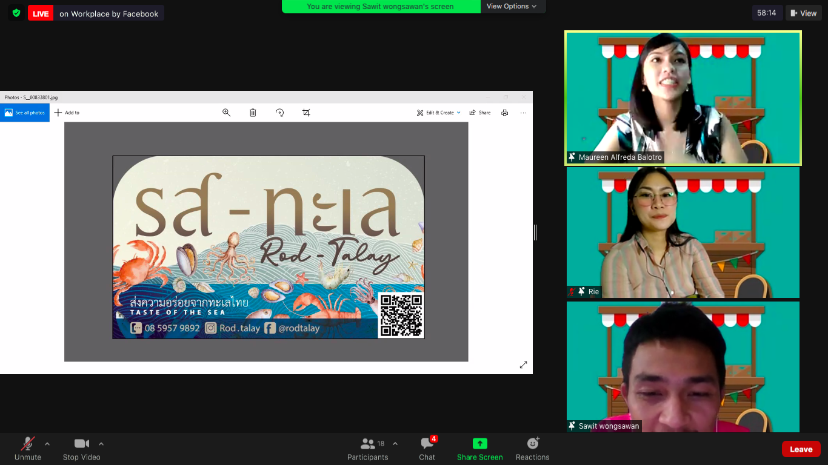Open Reactions in the Zoom toolbar

(x=533, y=450)
